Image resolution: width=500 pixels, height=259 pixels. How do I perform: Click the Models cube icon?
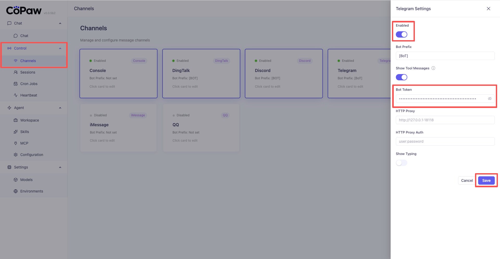tap(16, 180)
